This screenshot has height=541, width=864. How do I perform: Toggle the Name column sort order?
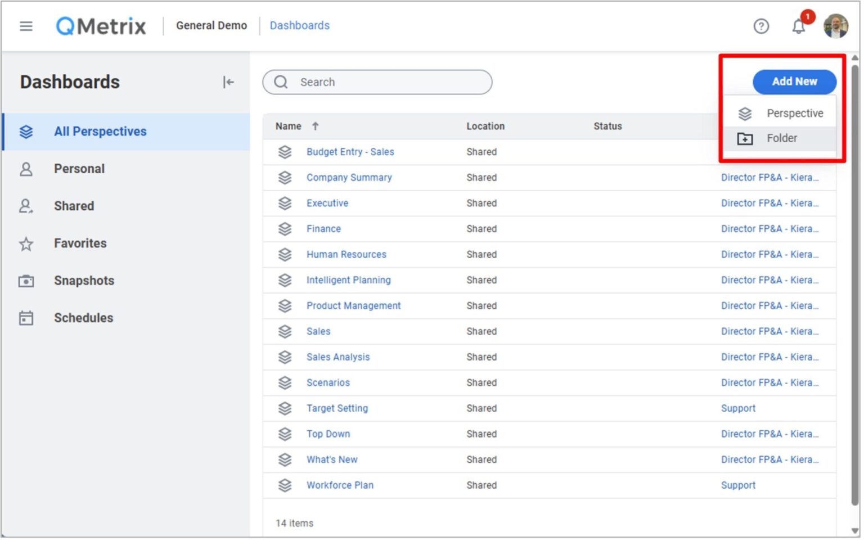tap(315, 126)
